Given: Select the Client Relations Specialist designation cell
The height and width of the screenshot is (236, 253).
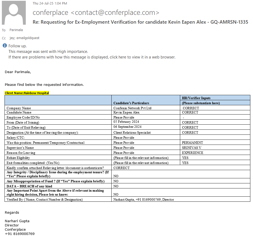Looking at the screenshot, I should tap(132, 132).
